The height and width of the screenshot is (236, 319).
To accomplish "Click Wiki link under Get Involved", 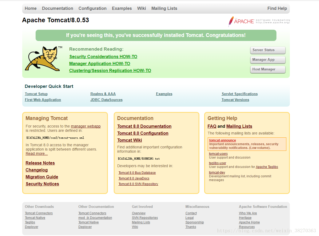I will (135, 227).
